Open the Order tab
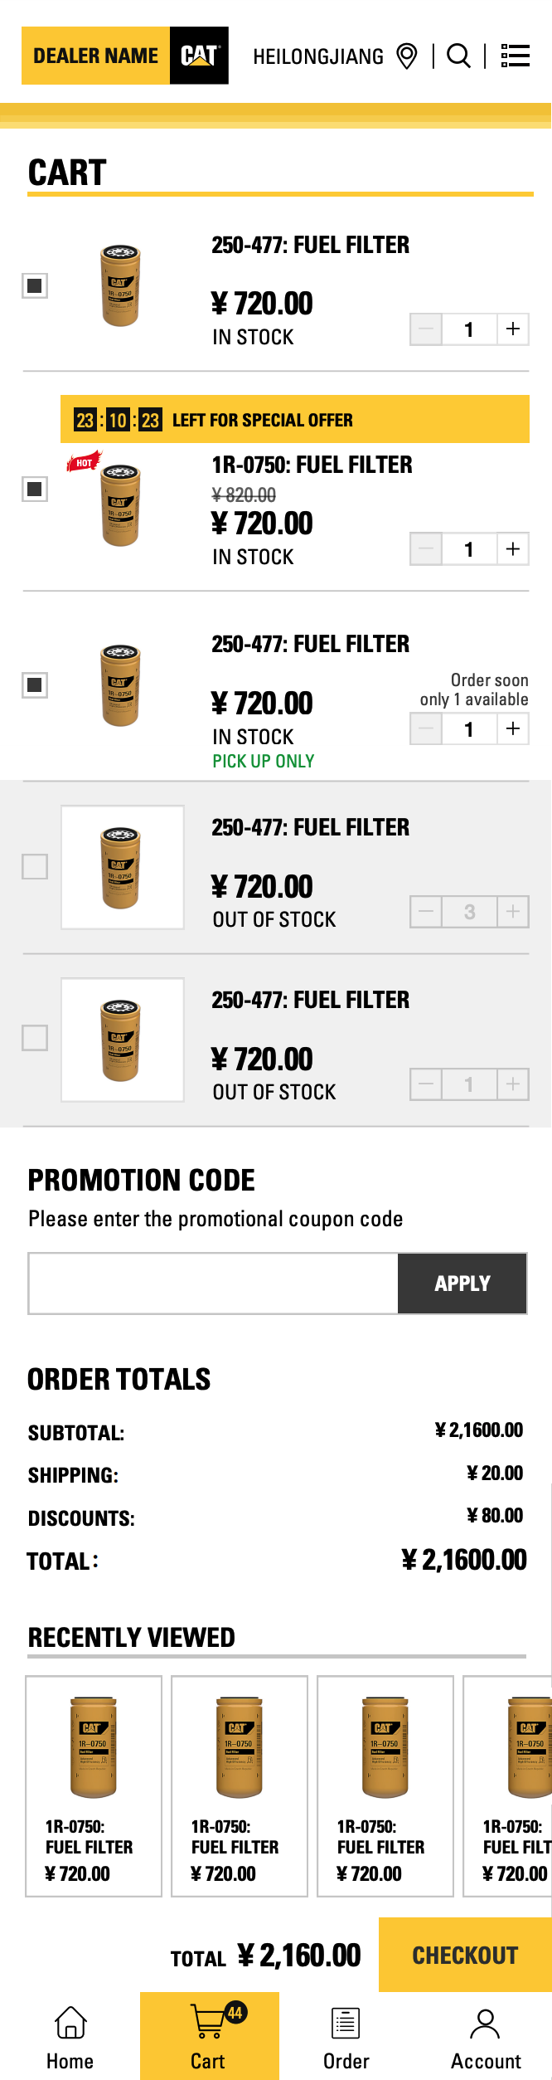552x2080 pixels. (346, 2036)
